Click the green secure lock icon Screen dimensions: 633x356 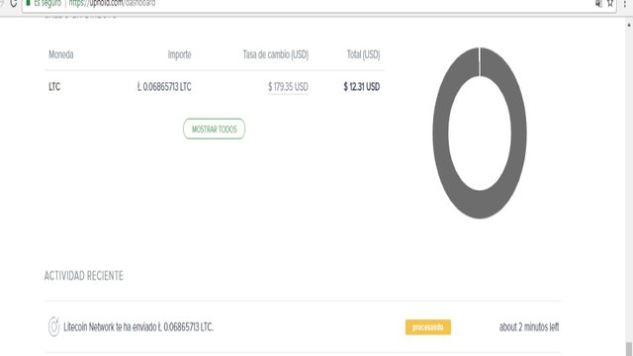[29, 3]
